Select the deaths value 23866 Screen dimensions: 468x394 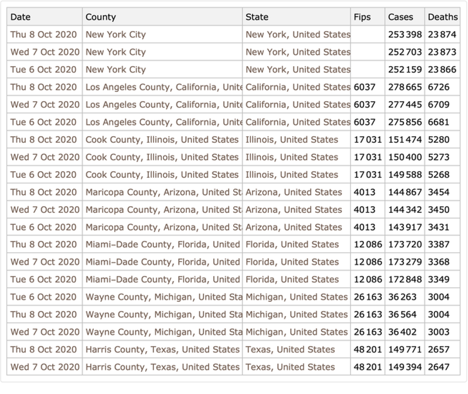pos(442,70)
